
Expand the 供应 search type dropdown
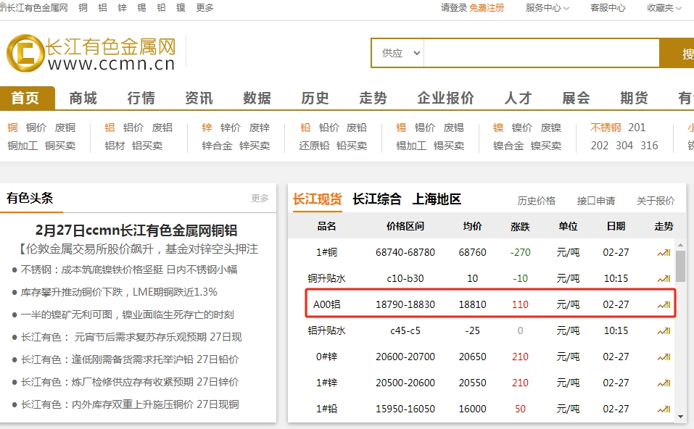(401, 53)
